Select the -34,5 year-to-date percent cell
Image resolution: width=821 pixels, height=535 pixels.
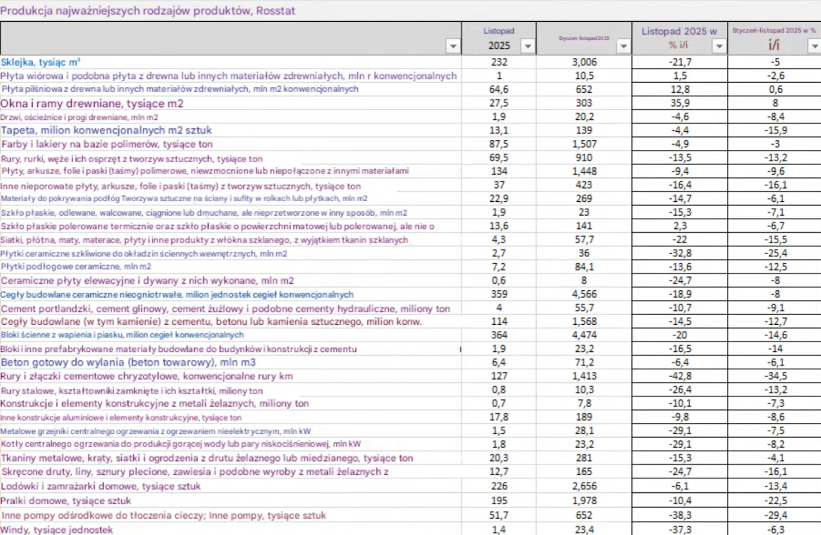(774, 377)
